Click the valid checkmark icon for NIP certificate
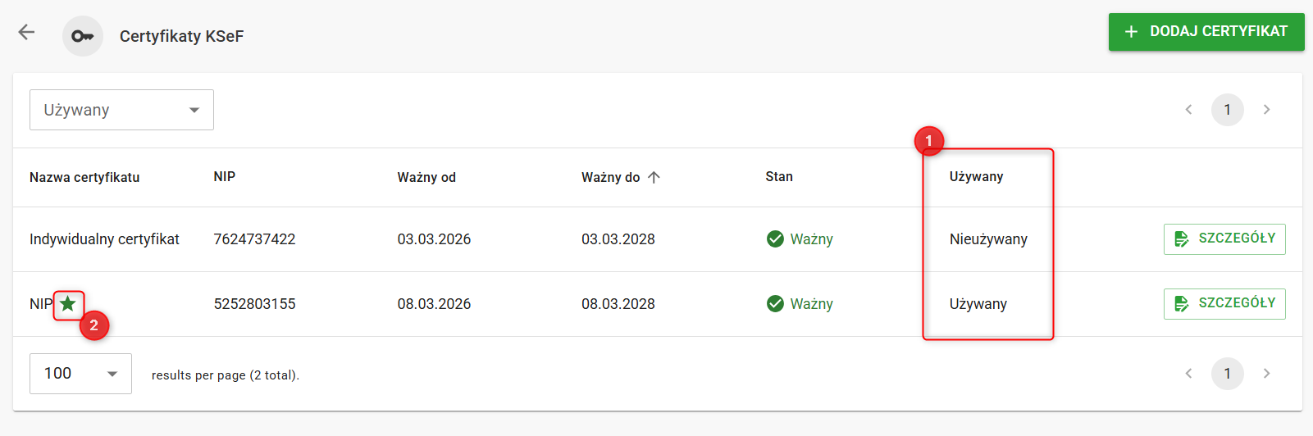This screenshot has height=436, width=1313. pos(775,304)
